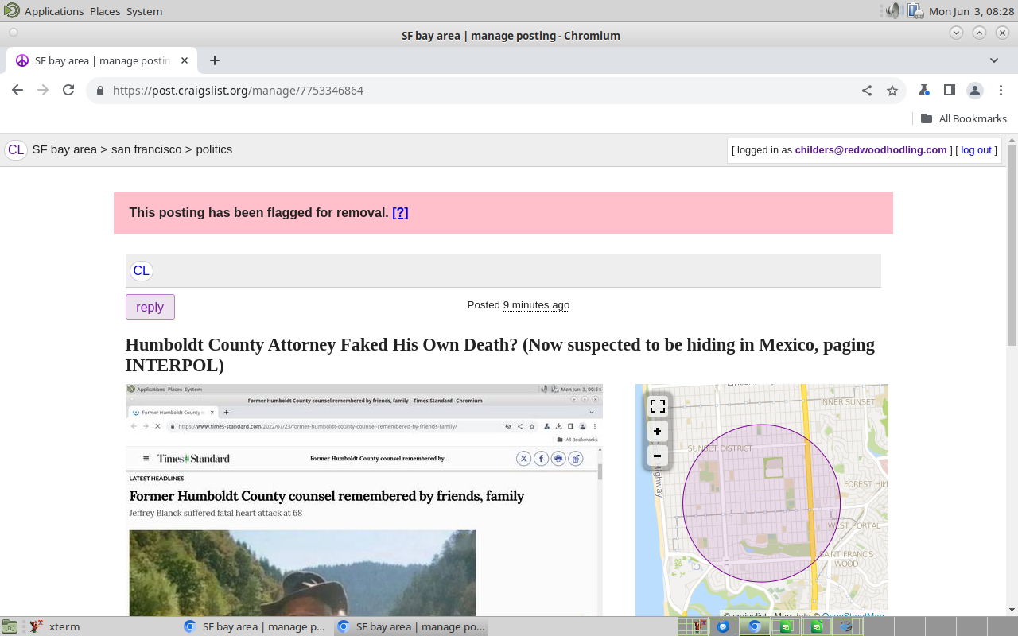
Task: Click the purple circle on the map
Action: pyautogui.click(x=761, y=503)
